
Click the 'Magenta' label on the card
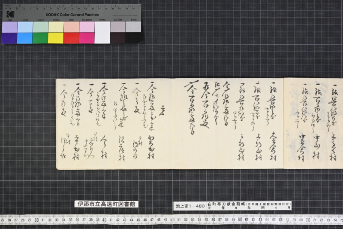click(x=87, y=20)
